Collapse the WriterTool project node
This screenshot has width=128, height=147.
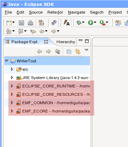coord(7,61)
